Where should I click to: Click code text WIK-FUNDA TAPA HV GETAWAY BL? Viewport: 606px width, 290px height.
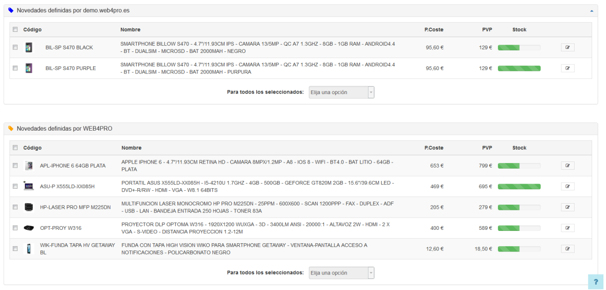(x=77, y=249)
